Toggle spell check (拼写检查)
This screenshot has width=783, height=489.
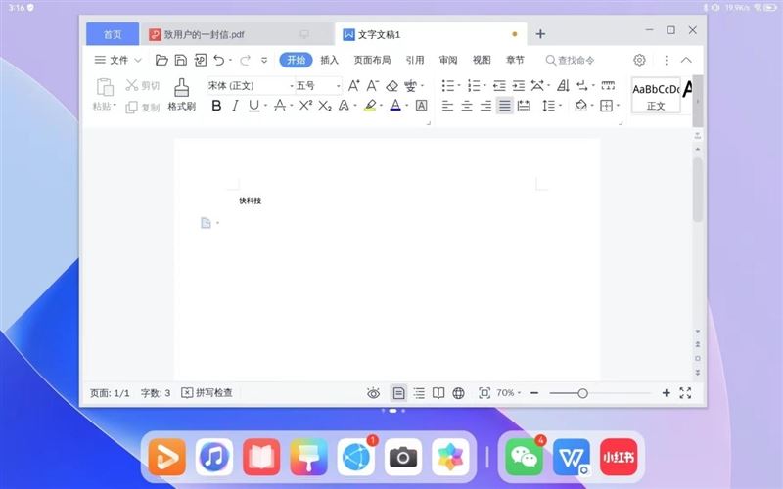click(207, 393)
